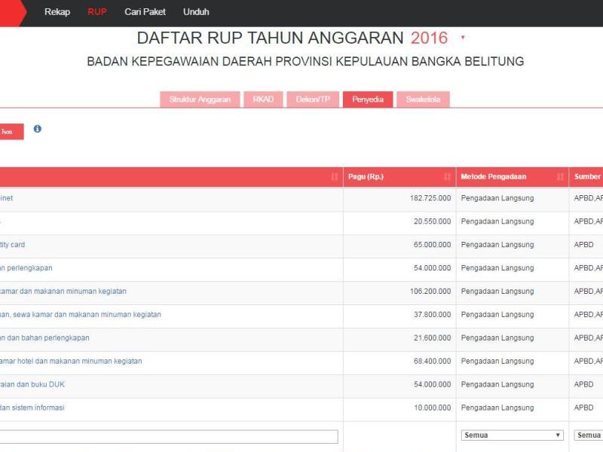Open the Unduh menu item
Image resolution: width=603 pixels, height=452 pixels.
195,12
